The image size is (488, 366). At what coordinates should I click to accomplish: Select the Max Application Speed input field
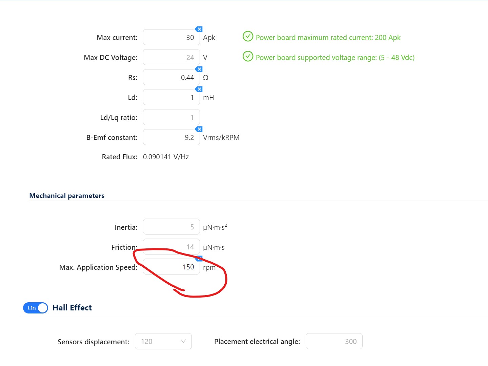[171, 267]
